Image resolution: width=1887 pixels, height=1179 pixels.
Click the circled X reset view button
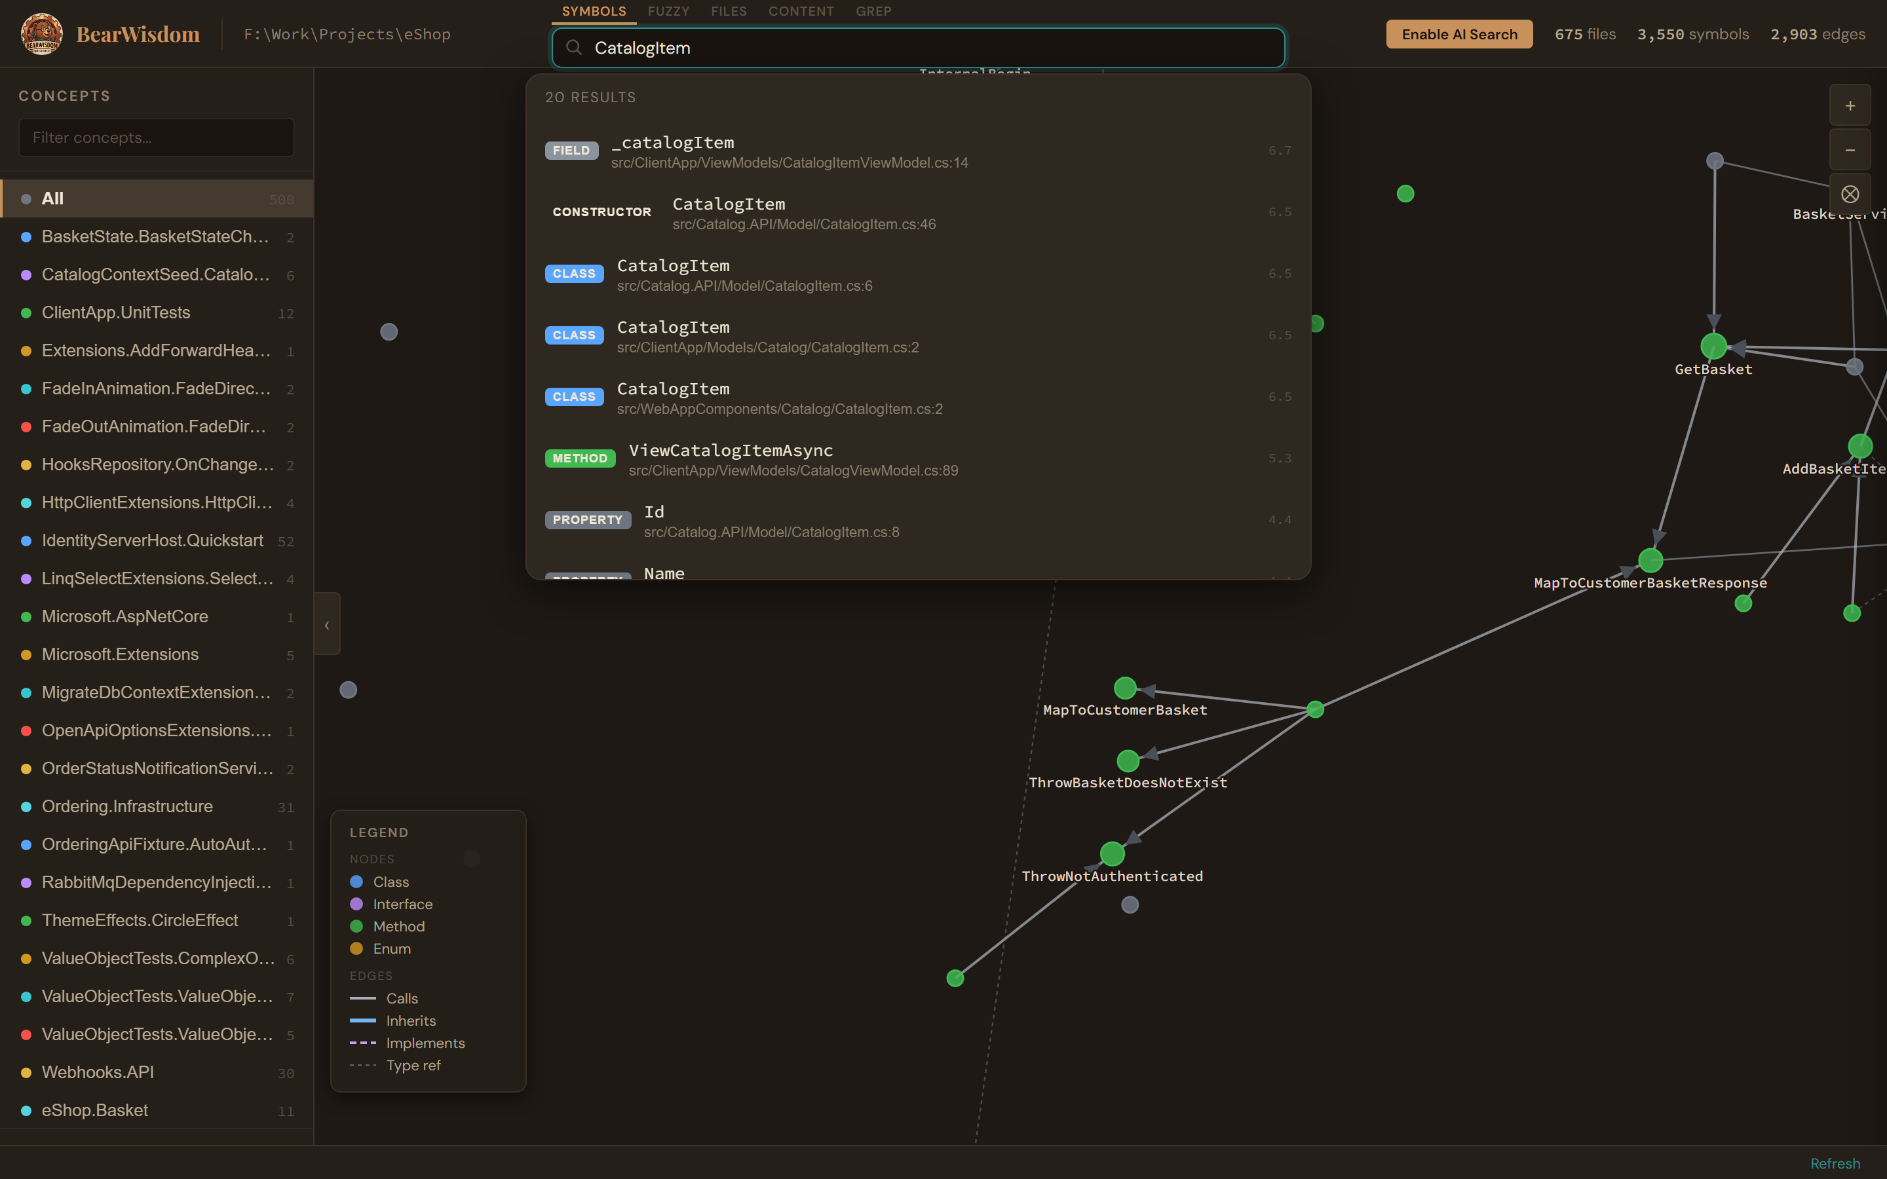[1850, 194]
